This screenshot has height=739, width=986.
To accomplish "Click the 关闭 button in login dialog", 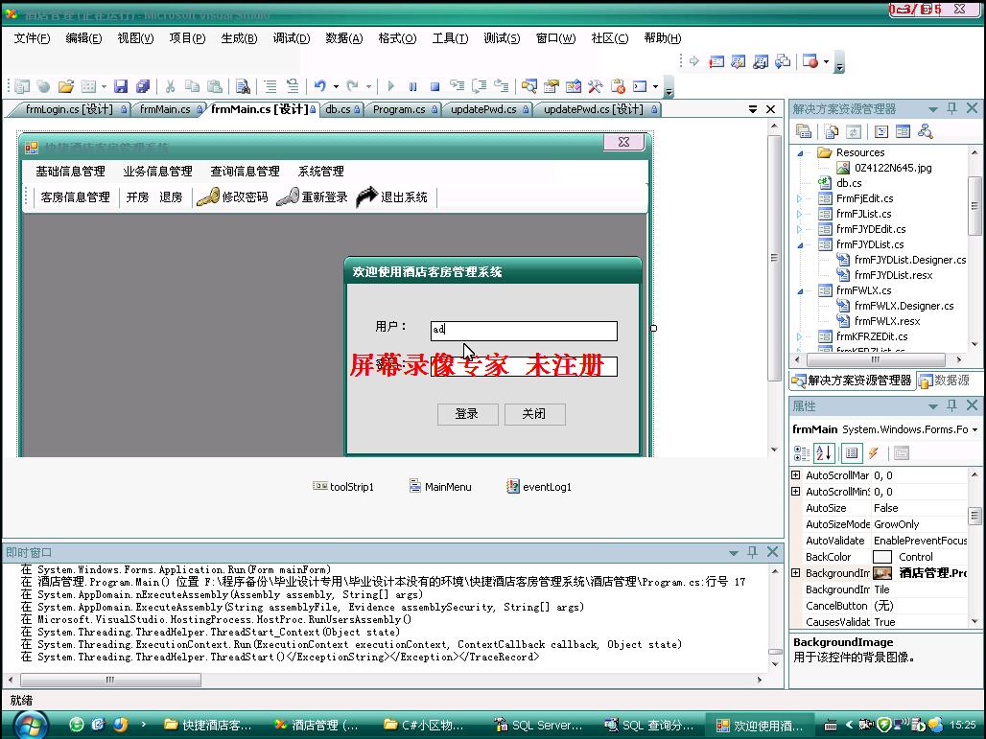I will click(x=534, y=413).
